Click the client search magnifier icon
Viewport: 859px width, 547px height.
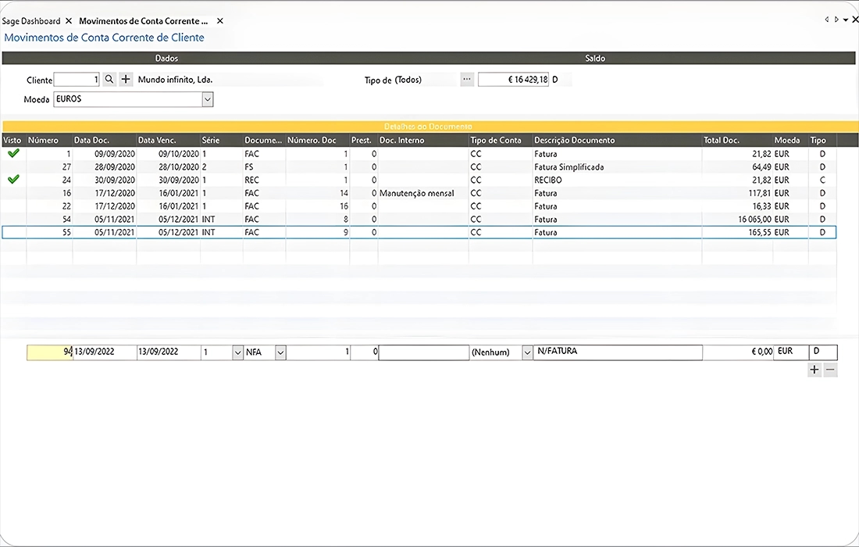coord(109,80)
